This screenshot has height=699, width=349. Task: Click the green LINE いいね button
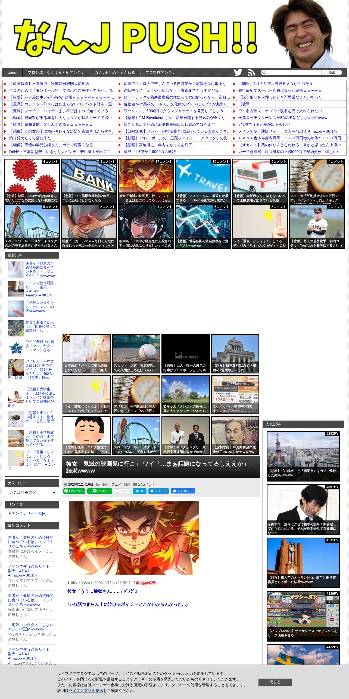pyautogui.click(x=99, y=491)
